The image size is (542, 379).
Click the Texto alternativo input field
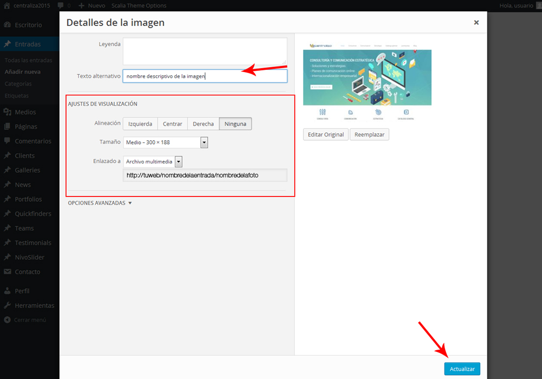pos(205,76)
